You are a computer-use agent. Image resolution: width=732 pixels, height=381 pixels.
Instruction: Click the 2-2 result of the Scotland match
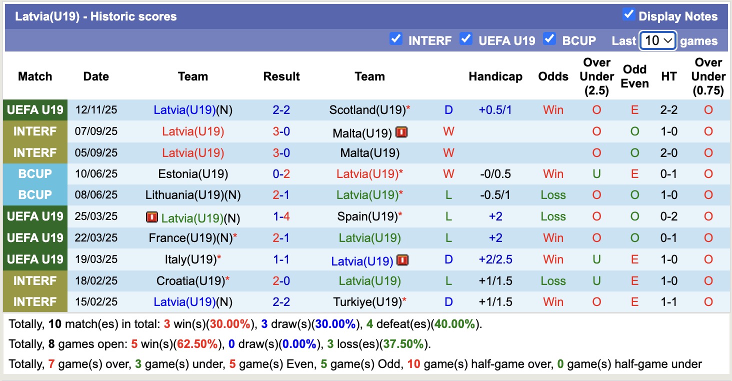click(x=281, y=109)
